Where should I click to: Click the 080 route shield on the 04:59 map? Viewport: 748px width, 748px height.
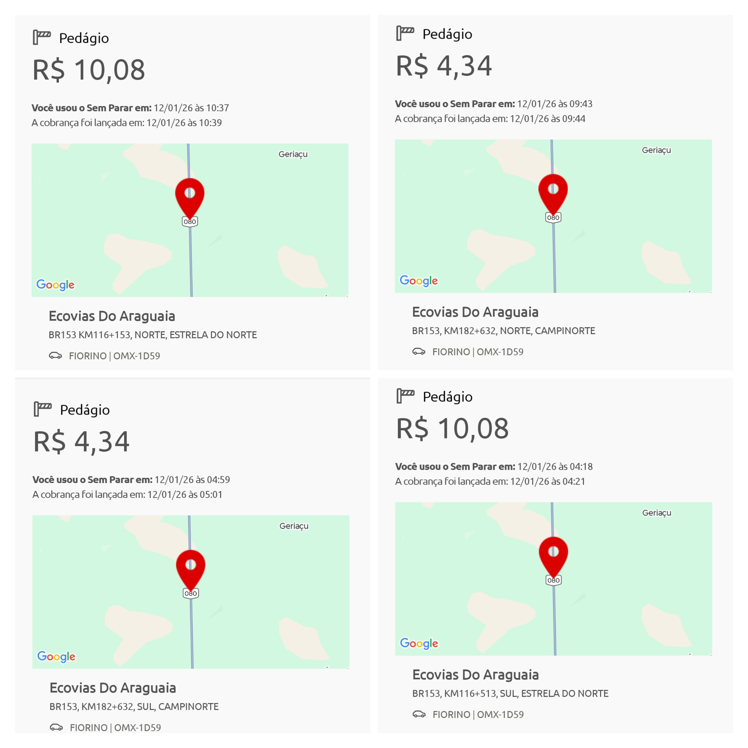(x=190, y=593)
